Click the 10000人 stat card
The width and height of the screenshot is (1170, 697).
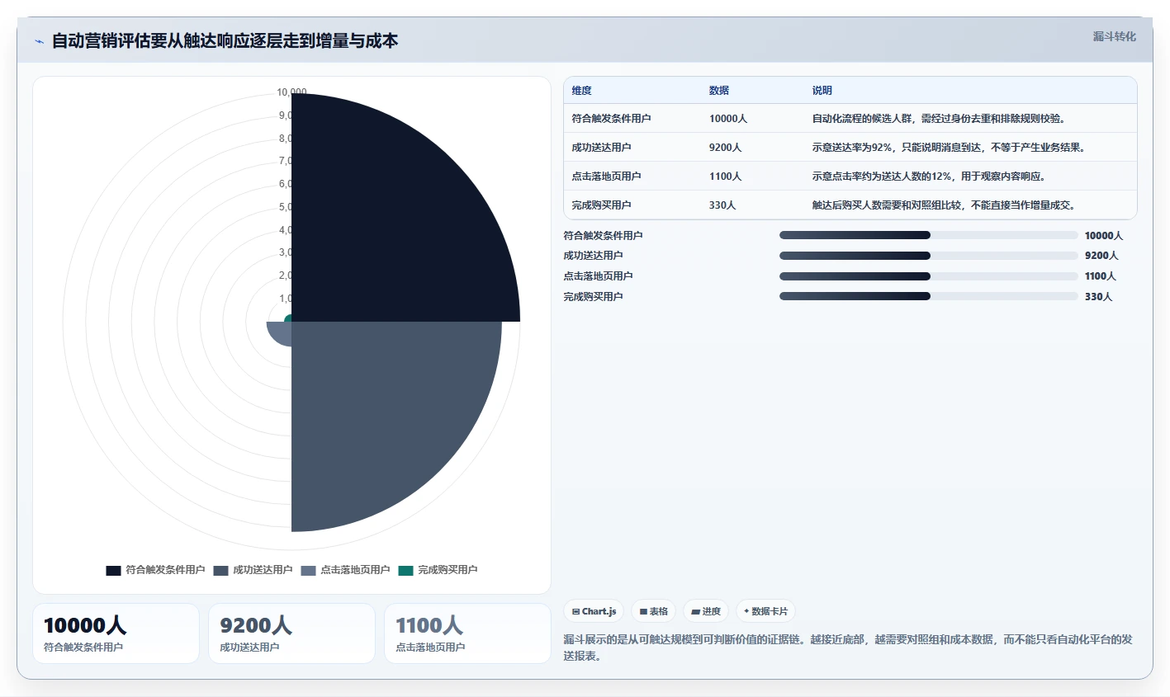116,633
